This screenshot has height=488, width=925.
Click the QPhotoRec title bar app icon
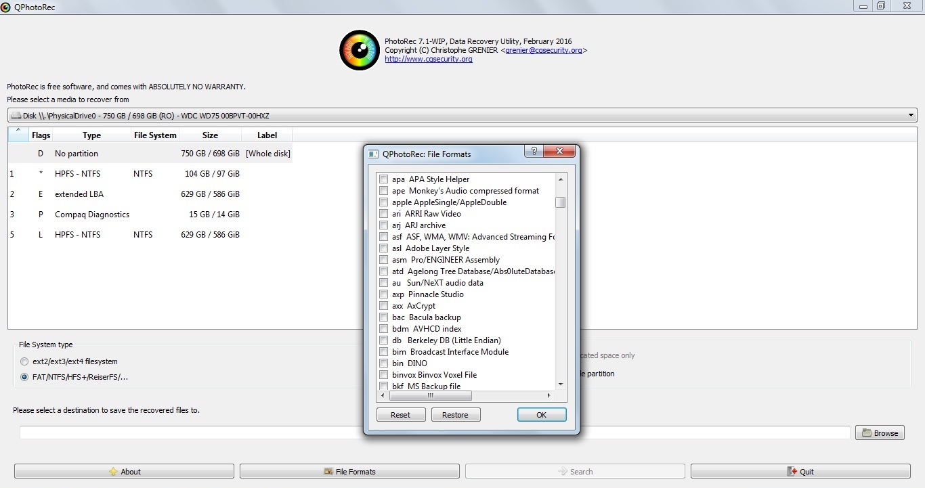pyautogui.click(x=6, y=7)
